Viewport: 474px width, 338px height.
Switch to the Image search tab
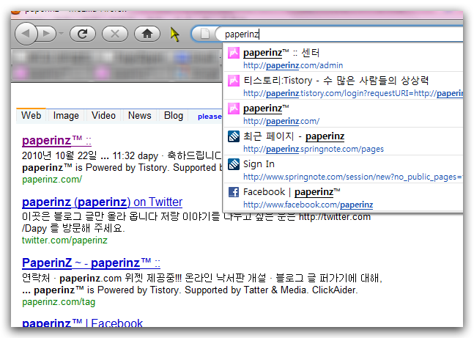coord(66,116)
